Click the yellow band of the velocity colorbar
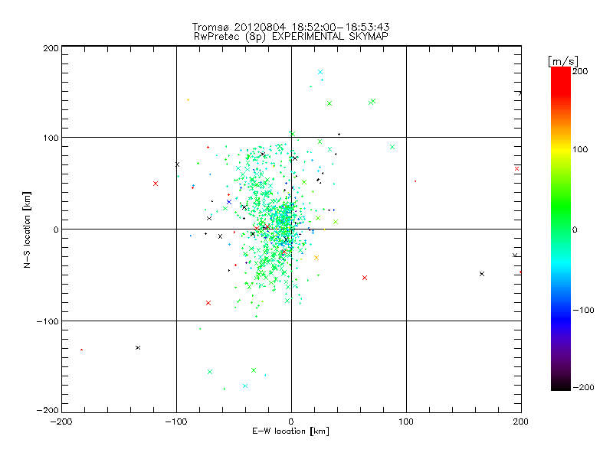This screenshot has height=459, width=613. point(561,150)
